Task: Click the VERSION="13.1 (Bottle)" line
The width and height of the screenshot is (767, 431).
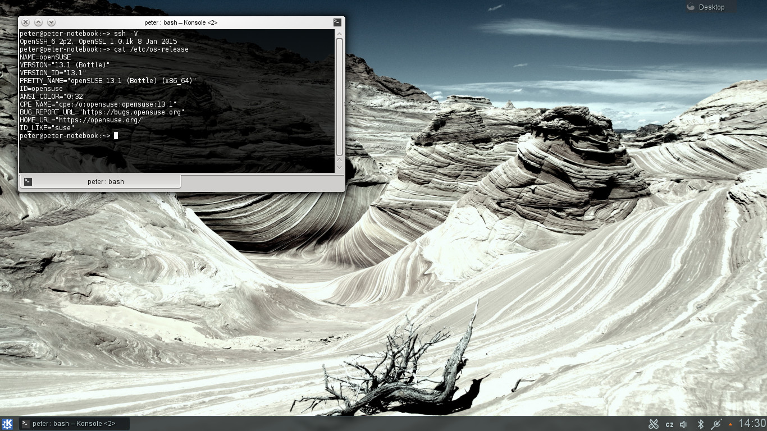Action: coord(65,65)
